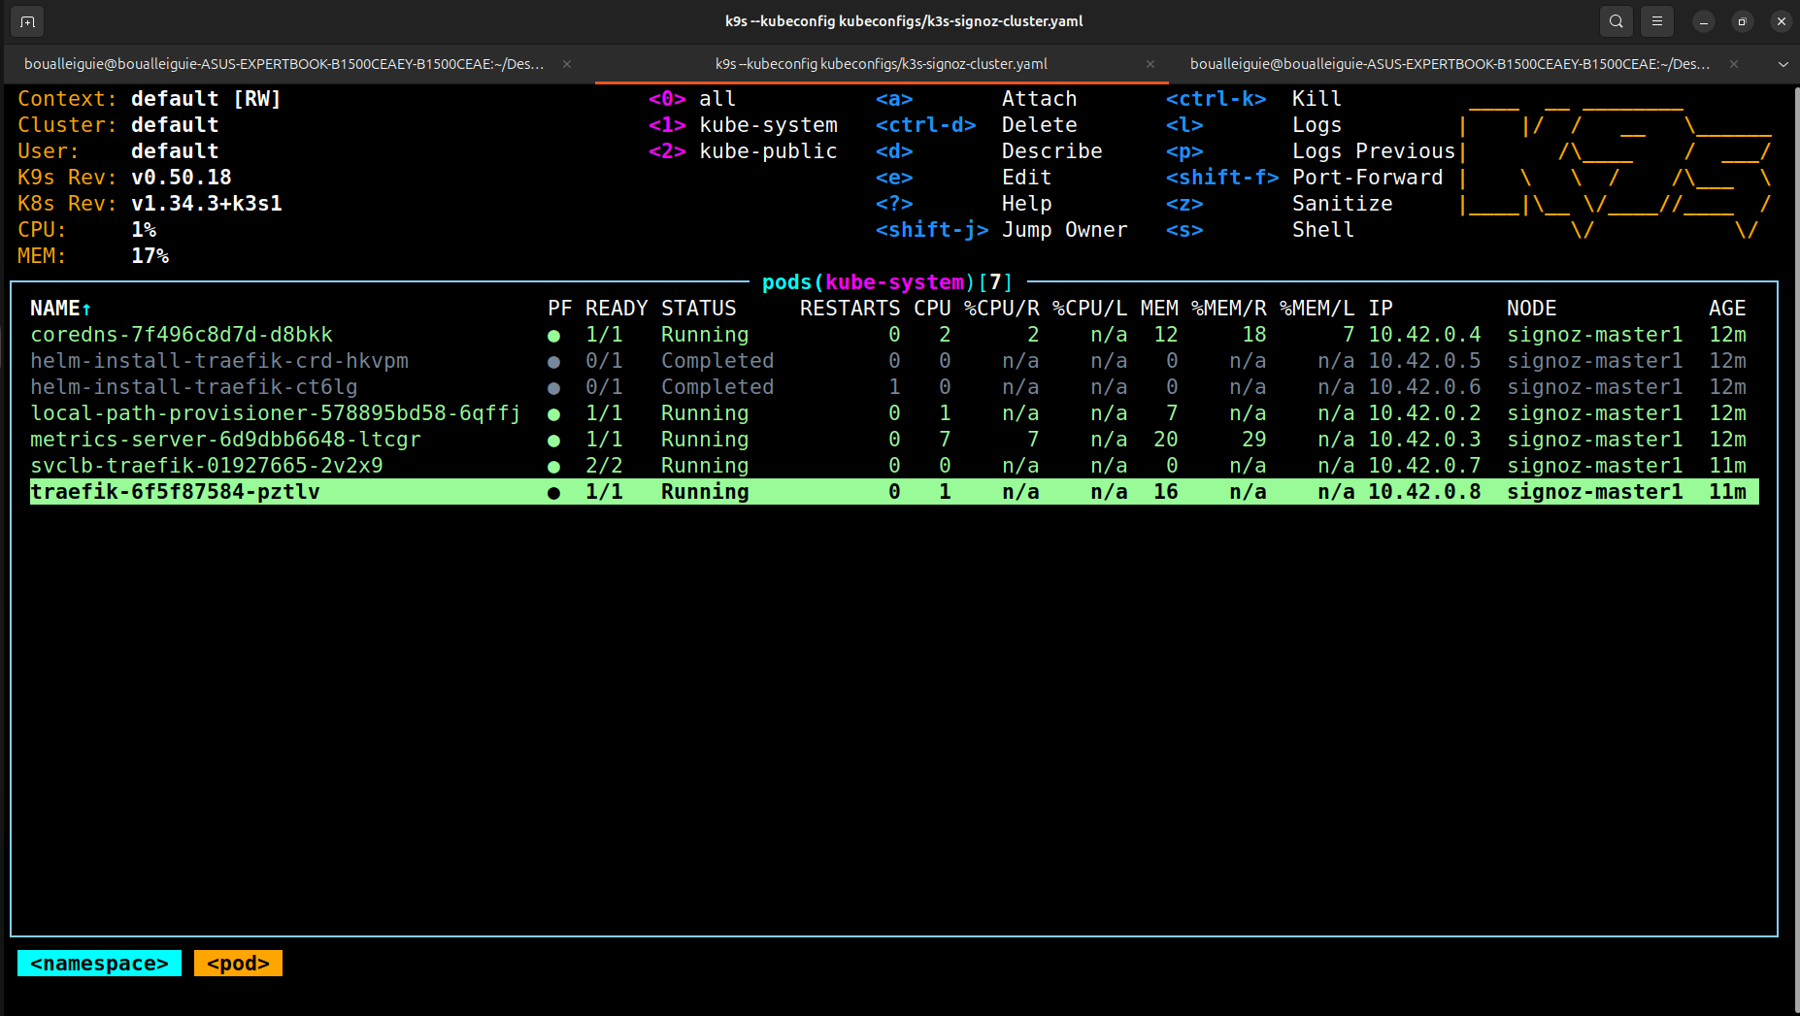This screenshot has height=1016, width=1800.
Task: Close the first terminal tab
Action: point(567,64)
